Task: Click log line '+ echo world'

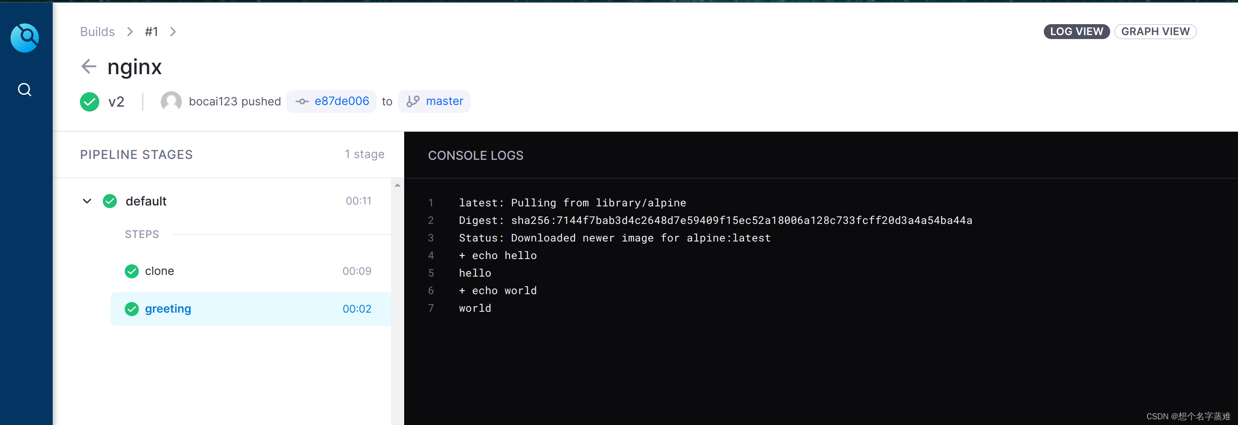Action: coord(497,291)
